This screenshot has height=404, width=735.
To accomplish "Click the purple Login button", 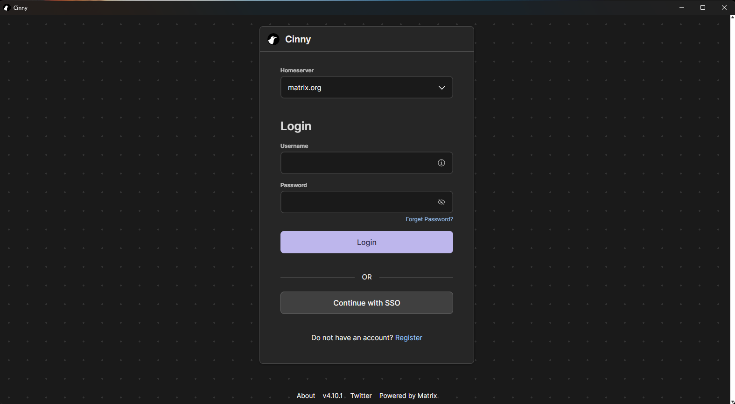I will 367,242.
